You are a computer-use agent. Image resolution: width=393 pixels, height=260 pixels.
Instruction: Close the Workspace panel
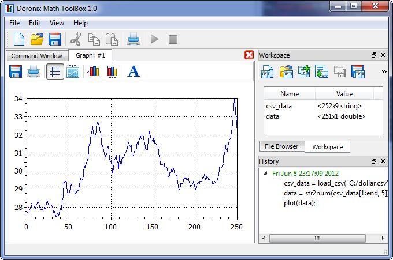(383, 55)
